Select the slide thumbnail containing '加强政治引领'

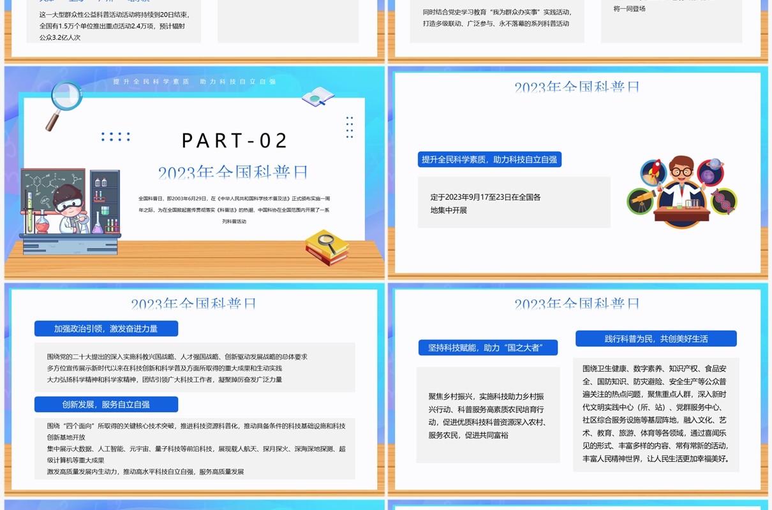(194, 390)
